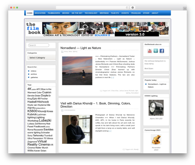Click the Ultra Panavision 70 tag
This screenshot has width=195, height=165.
click(37, 138)
